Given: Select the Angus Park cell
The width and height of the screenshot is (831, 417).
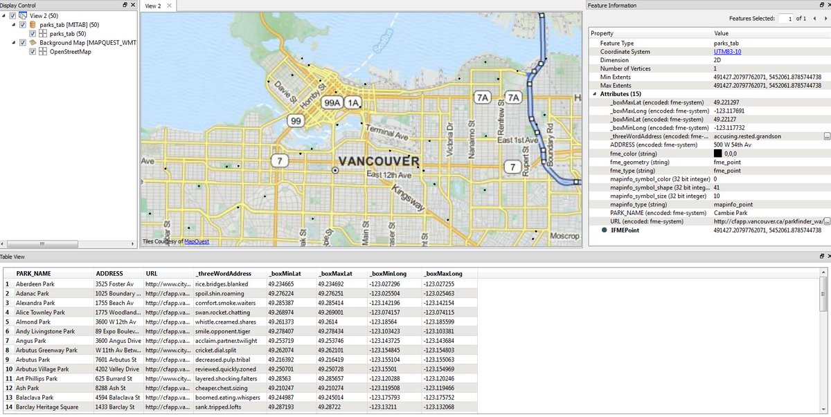Looking at the screenshot, I should 54,341.
